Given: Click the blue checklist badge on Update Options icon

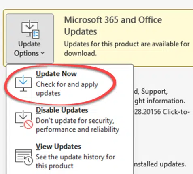Looking at the screenshot, I should 36,34.
